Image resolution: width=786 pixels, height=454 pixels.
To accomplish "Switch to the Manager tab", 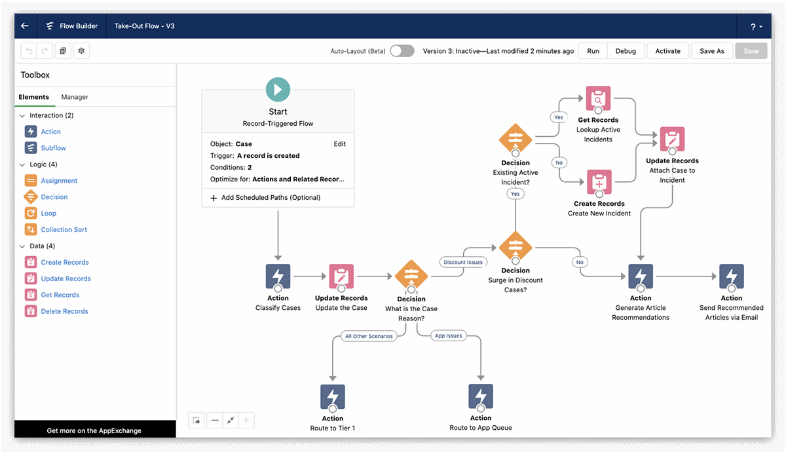I will pos(74,97).
